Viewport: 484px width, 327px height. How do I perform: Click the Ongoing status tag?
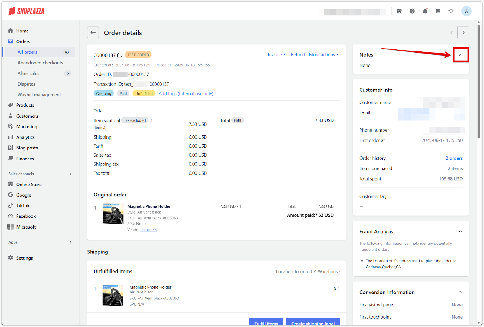103,94
